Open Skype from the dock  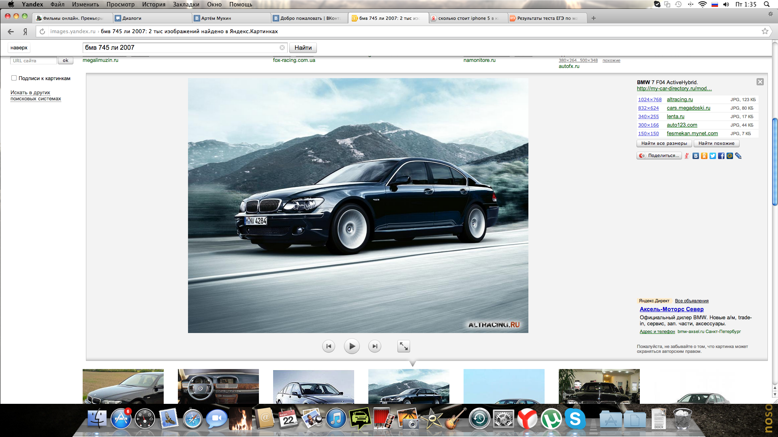pyautogui.click(x=575, y=419)
